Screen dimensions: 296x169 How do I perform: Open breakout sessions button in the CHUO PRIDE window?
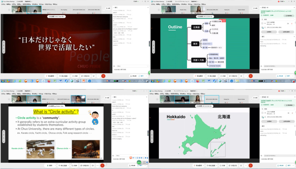coord(86,76)
